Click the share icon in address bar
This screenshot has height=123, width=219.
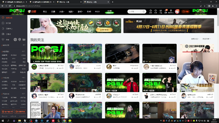[x=201, y=6]
